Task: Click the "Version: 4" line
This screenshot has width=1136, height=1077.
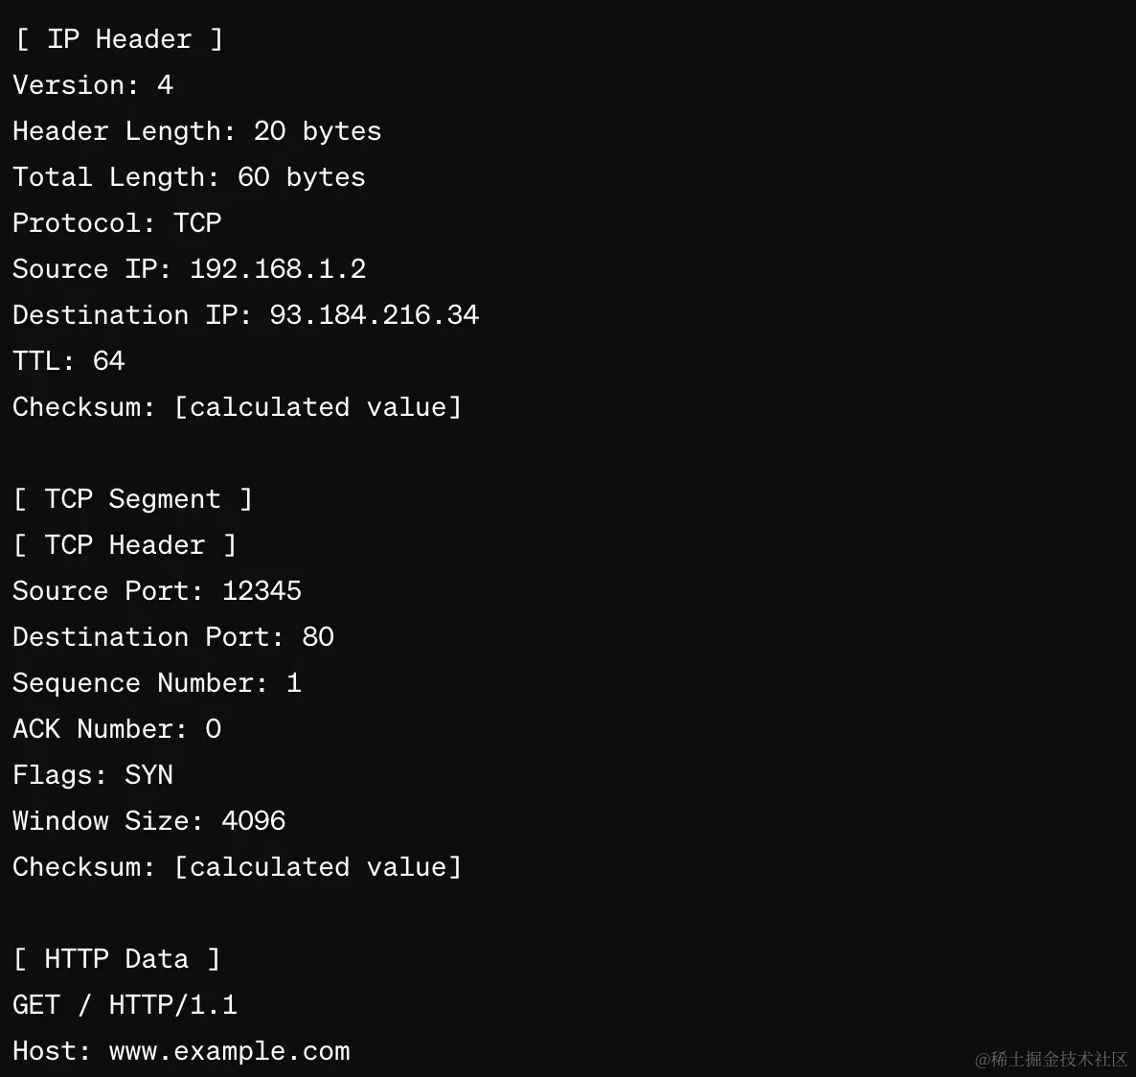Action: (x=93, y=85)
